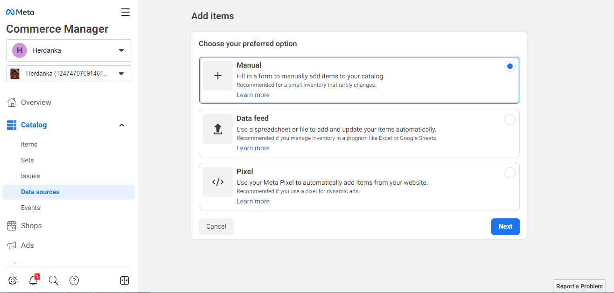Collapse the Catalog section chevron
Screen dimensions: 614x293
pyautogui.click(x=122, y=125)
